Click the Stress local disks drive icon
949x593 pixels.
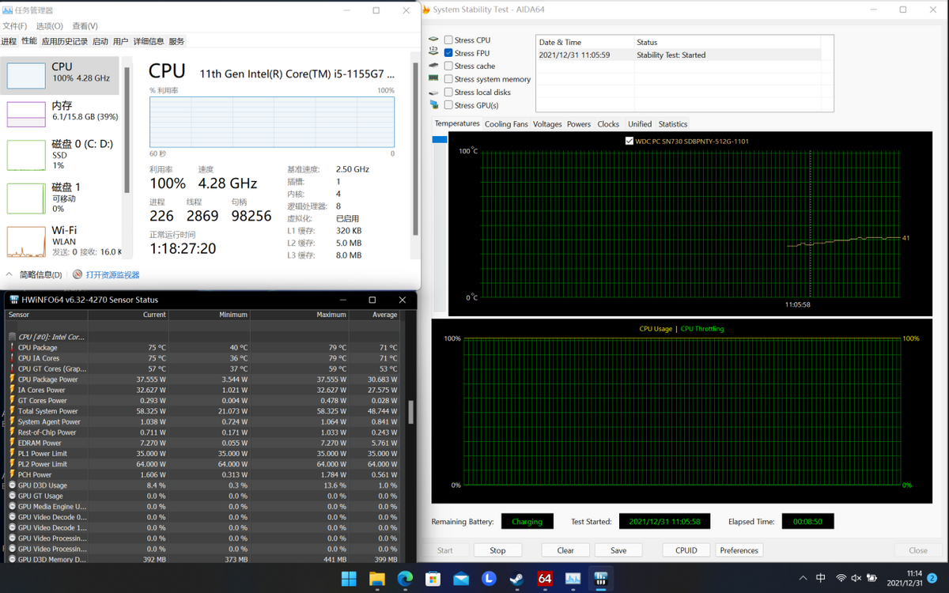pyautogui.click(x=433, y=92)
